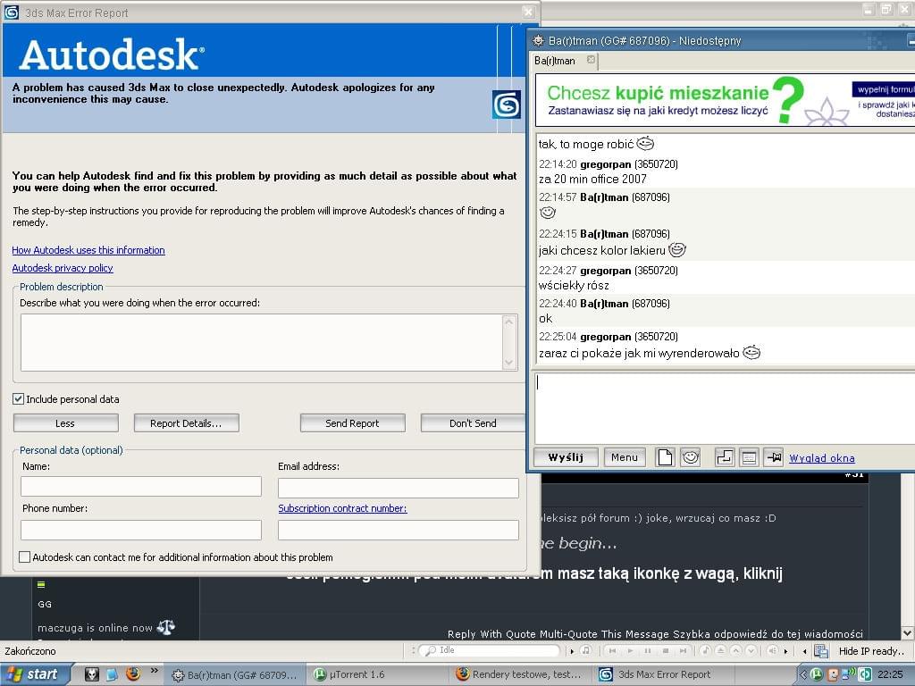The image size is (915, 686).
Task: Click the Don't Send button
Action: (x=473, y=422)
